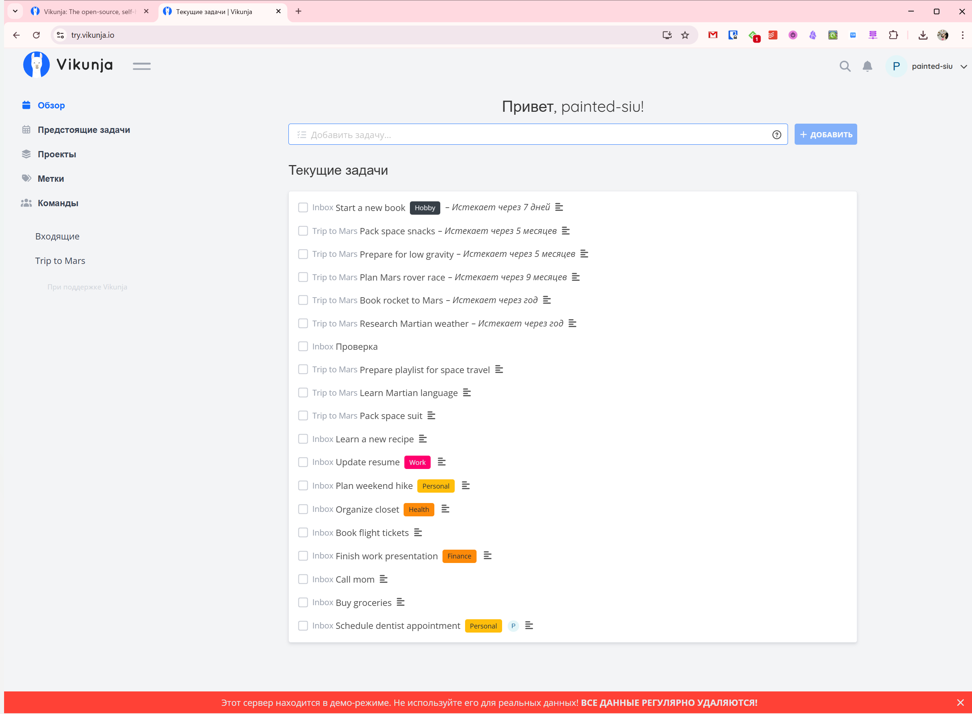
Task: Click the Vikunja llama logo
Action: click(x=36, y=65)
